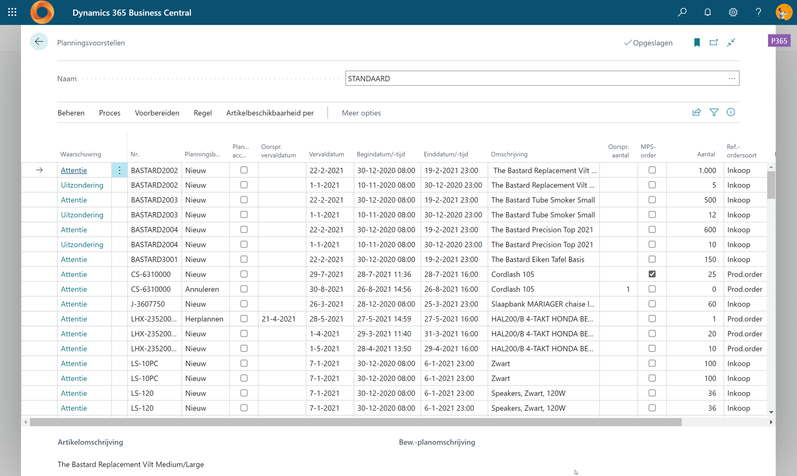The width and height of the screenshot is (797, 476).
Task: Share the list using the share icon
Action: (x=696, y=112)
